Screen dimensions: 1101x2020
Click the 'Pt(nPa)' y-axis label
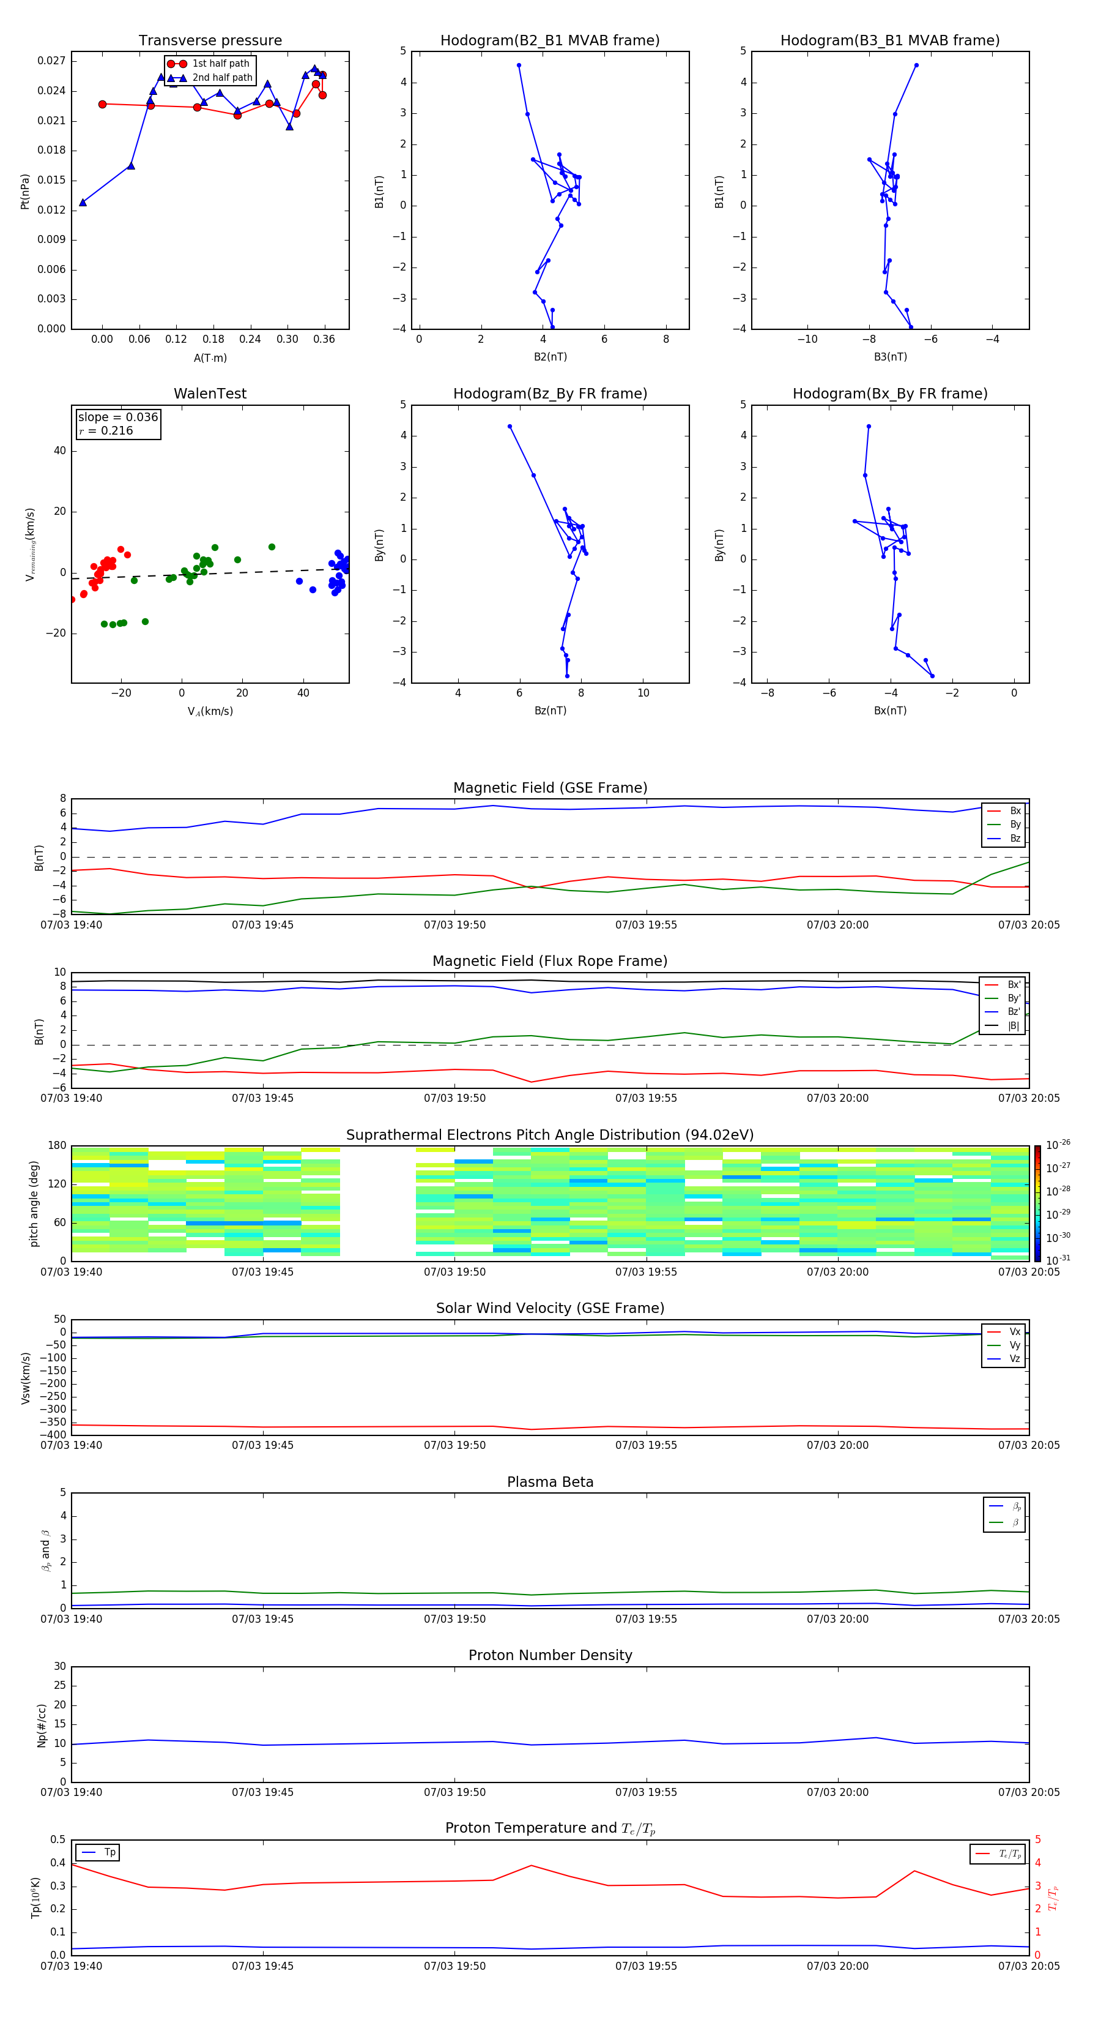coord(25,192)
